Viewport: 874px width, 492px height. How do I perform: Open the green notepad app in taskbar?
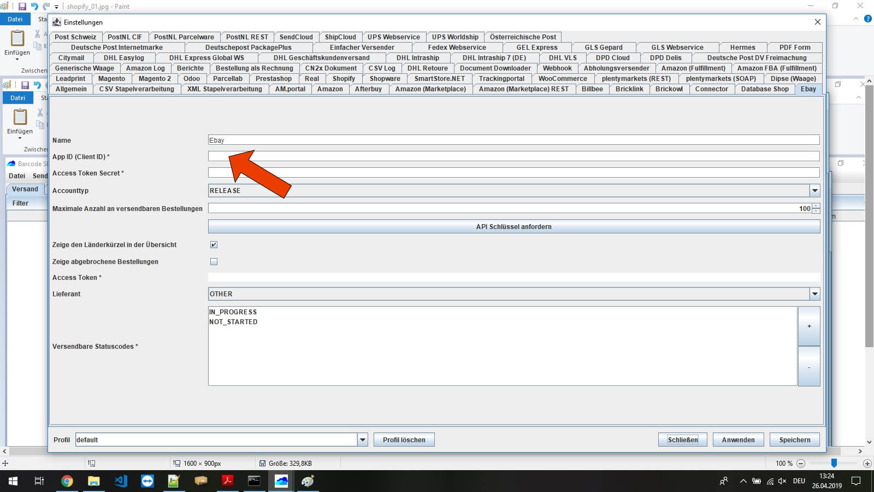point(174,481)
